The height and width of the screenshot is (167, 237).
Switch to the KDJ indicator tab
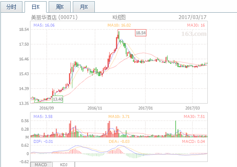click(x=63, y=164)
